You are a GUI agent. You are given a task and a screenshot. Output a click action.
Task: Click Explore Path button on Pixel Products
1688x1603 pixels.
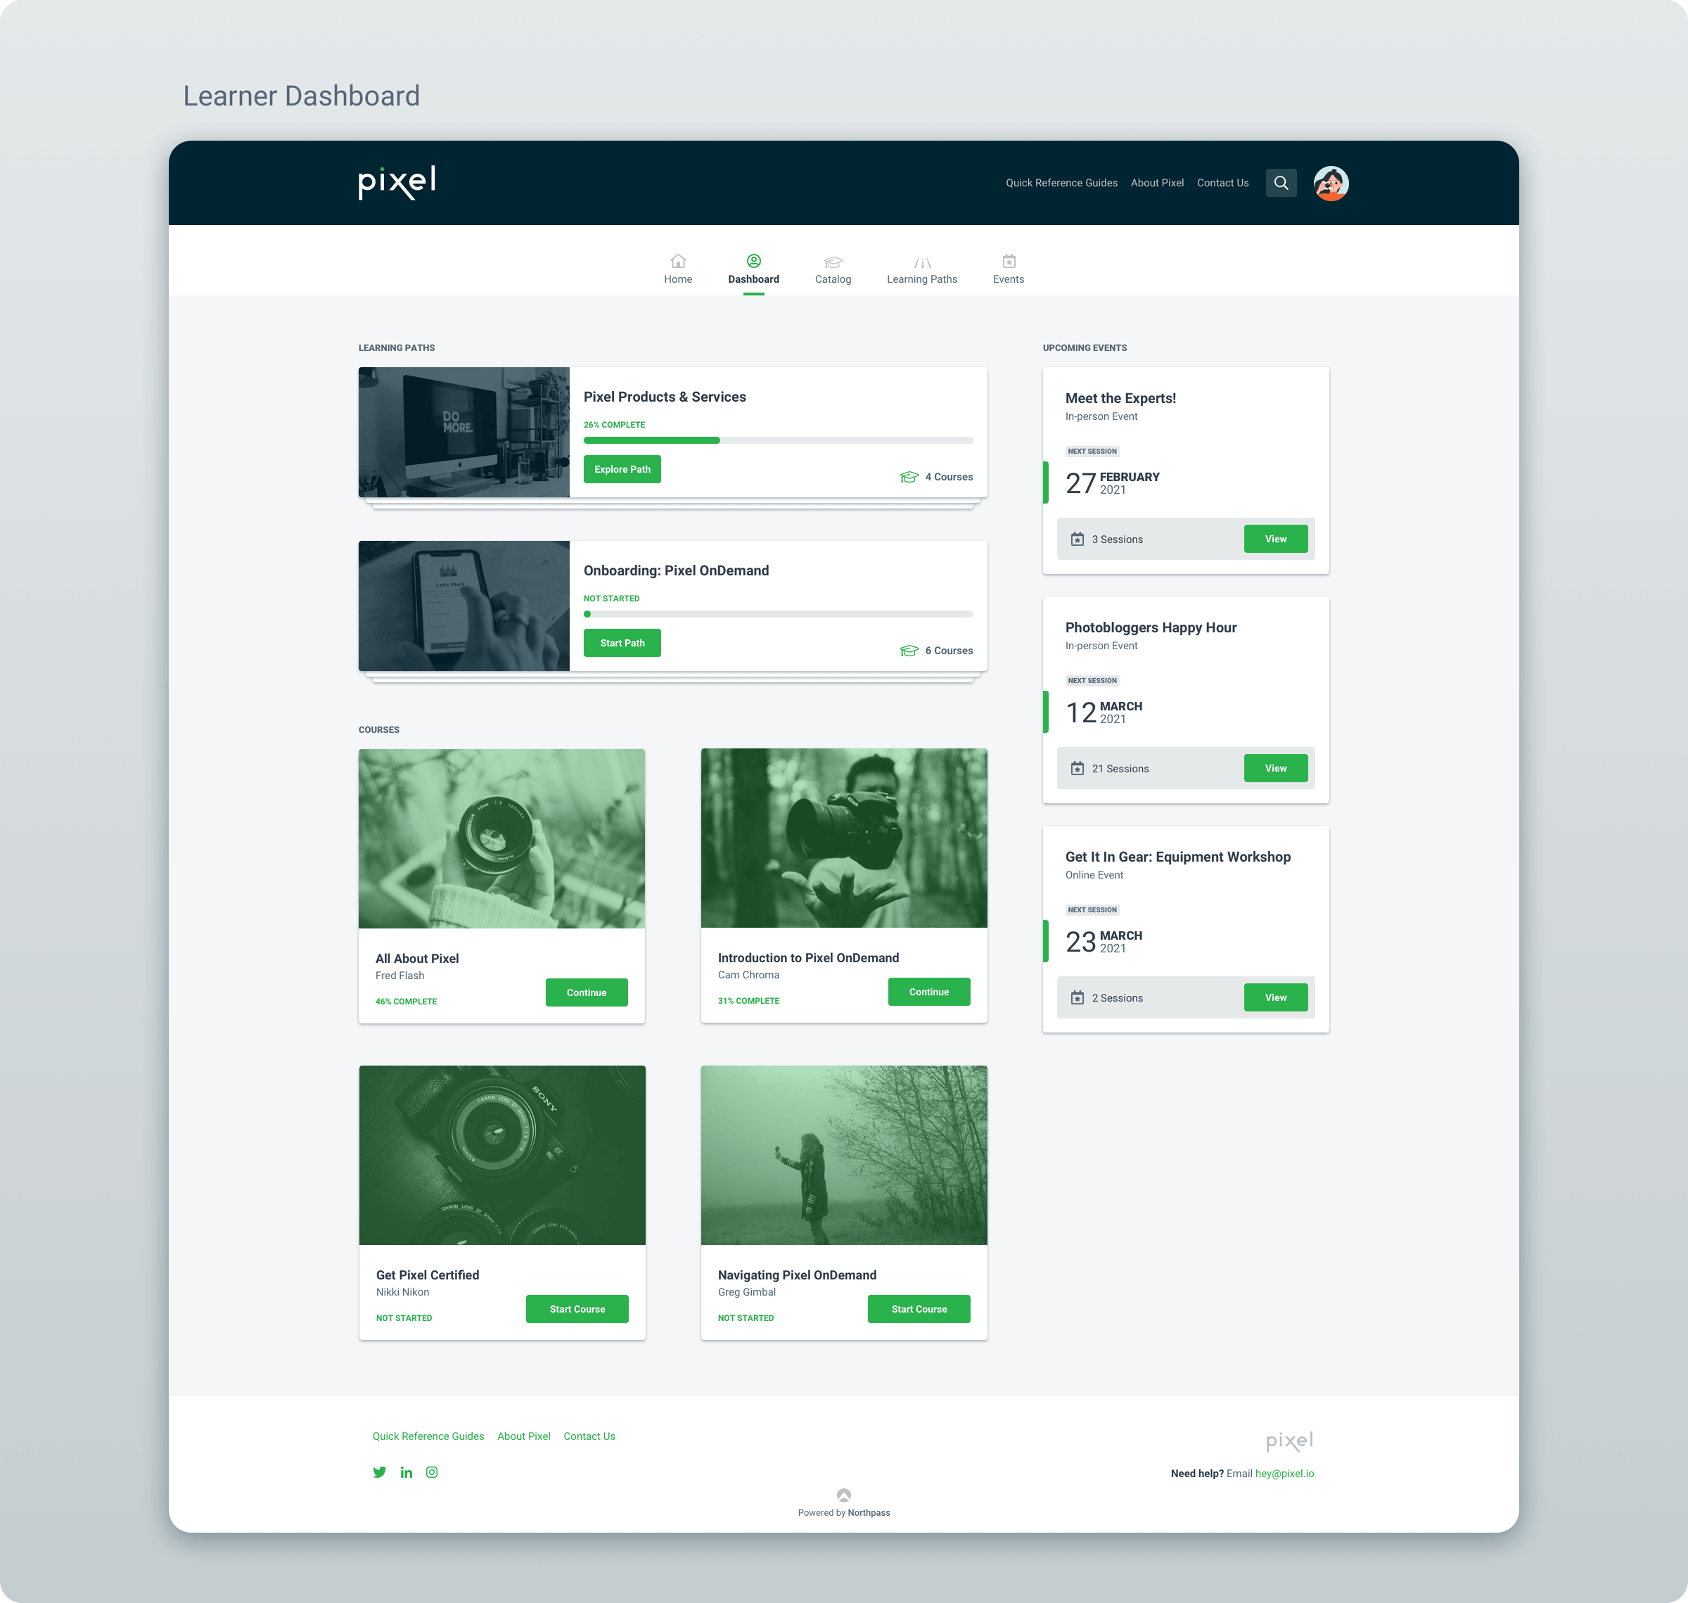tap(622, 468)
